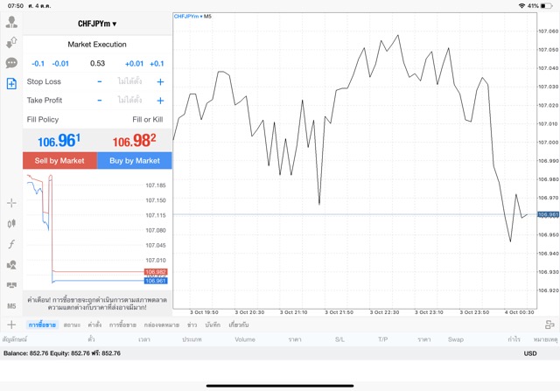This screenshot has width=560, height=391.
Task: Decrease volume by 0.1
Action: [x=38, y=63]
